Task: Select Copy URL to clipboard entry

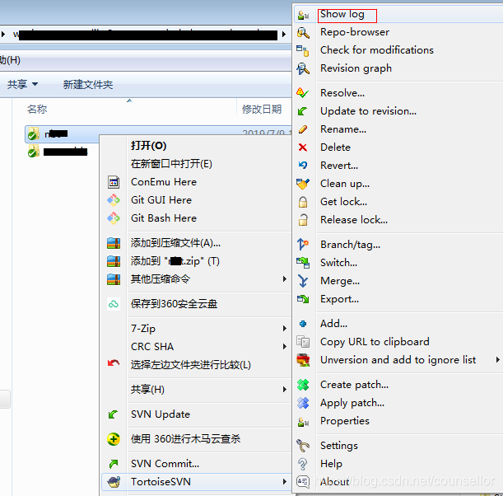Action: pos(375,342)
